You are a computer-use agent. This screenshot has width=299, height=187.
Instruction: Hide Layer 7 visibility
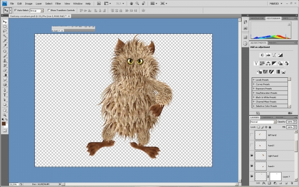coord(252,177)
